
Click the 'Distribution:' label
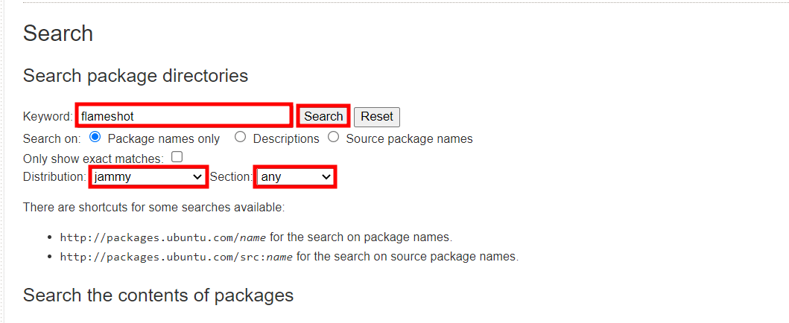pos(54,177)
